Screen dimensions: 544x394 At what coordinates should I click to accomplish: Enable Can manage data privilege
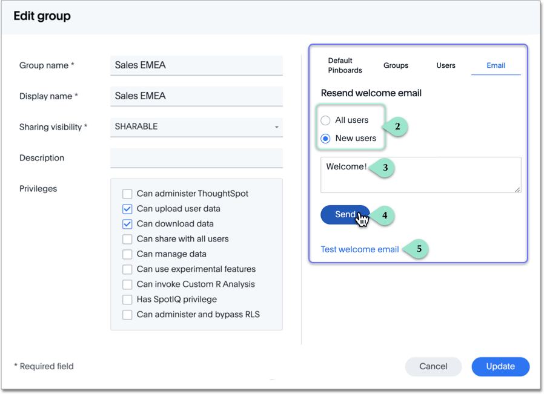point(127,254)
